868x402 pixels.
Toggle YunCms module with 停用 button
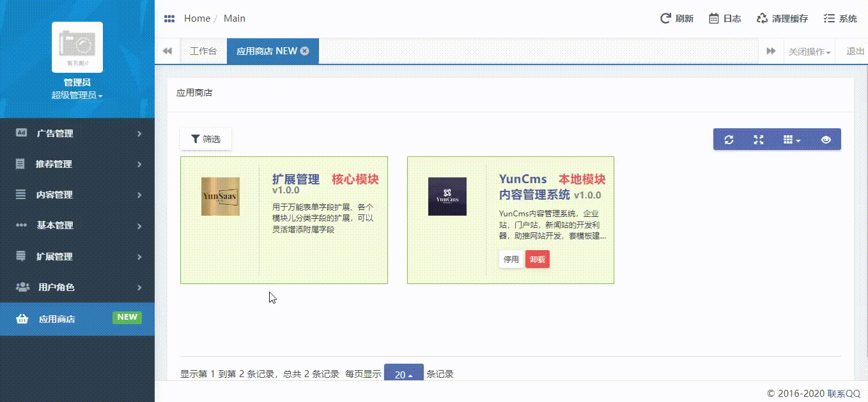coord(511,259)
